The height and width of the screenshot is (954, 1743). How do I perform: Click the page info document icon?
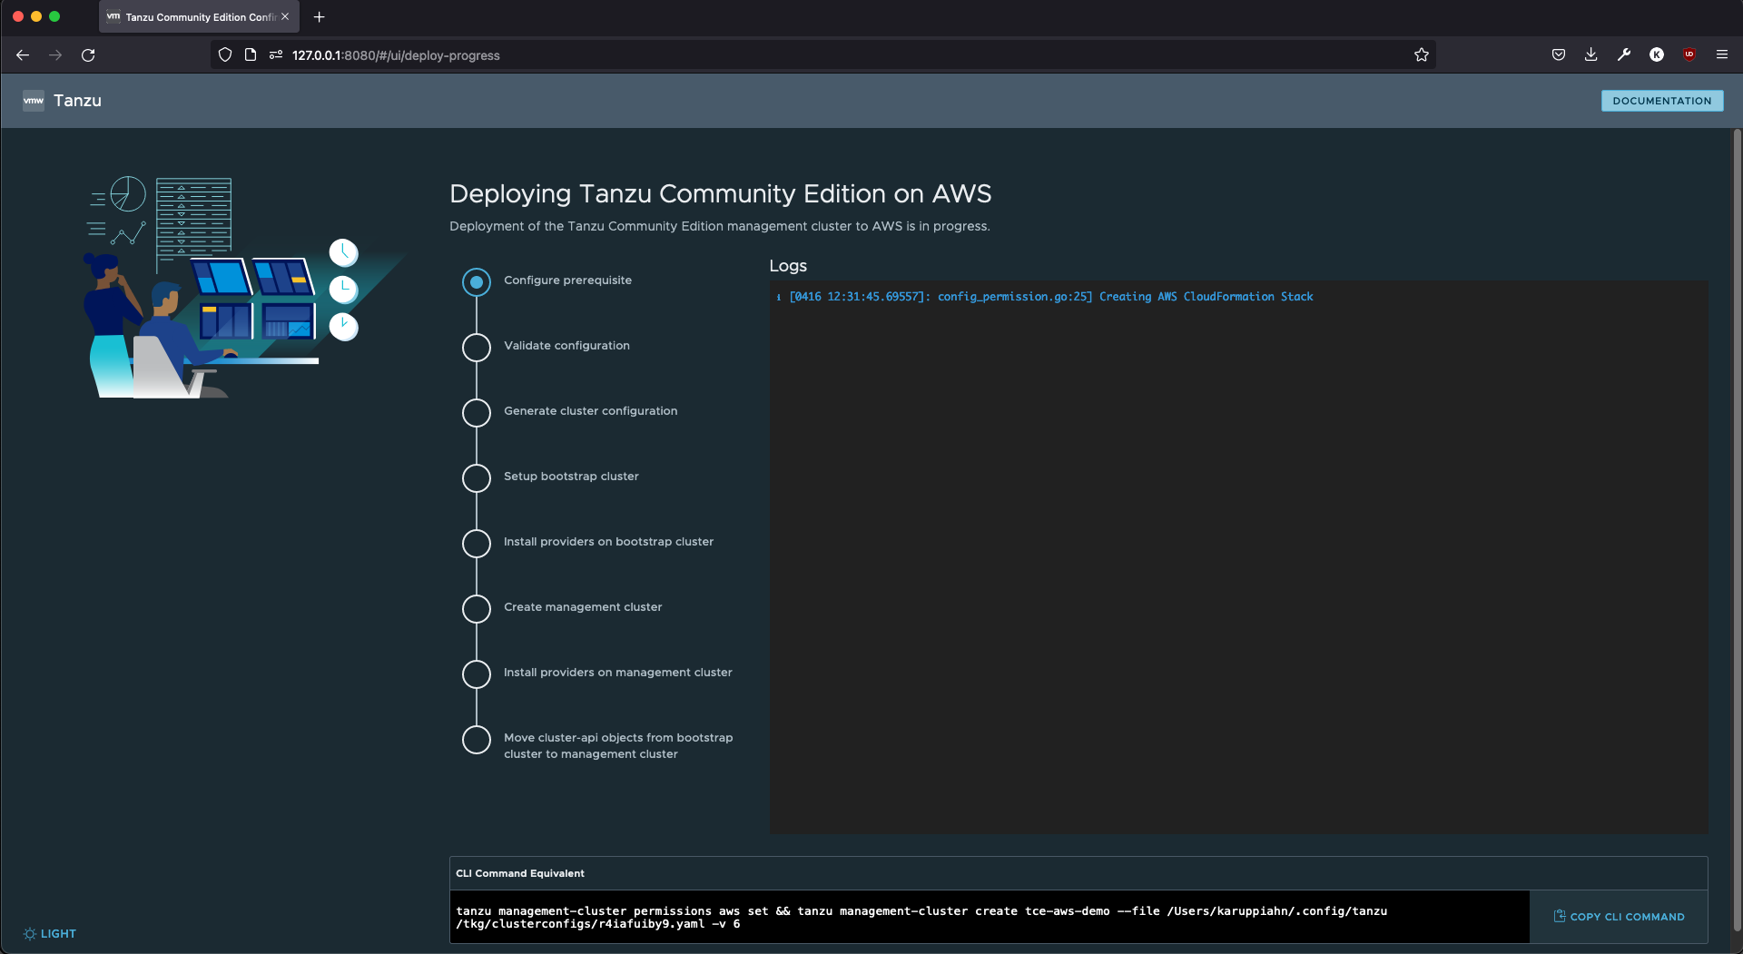251,55
